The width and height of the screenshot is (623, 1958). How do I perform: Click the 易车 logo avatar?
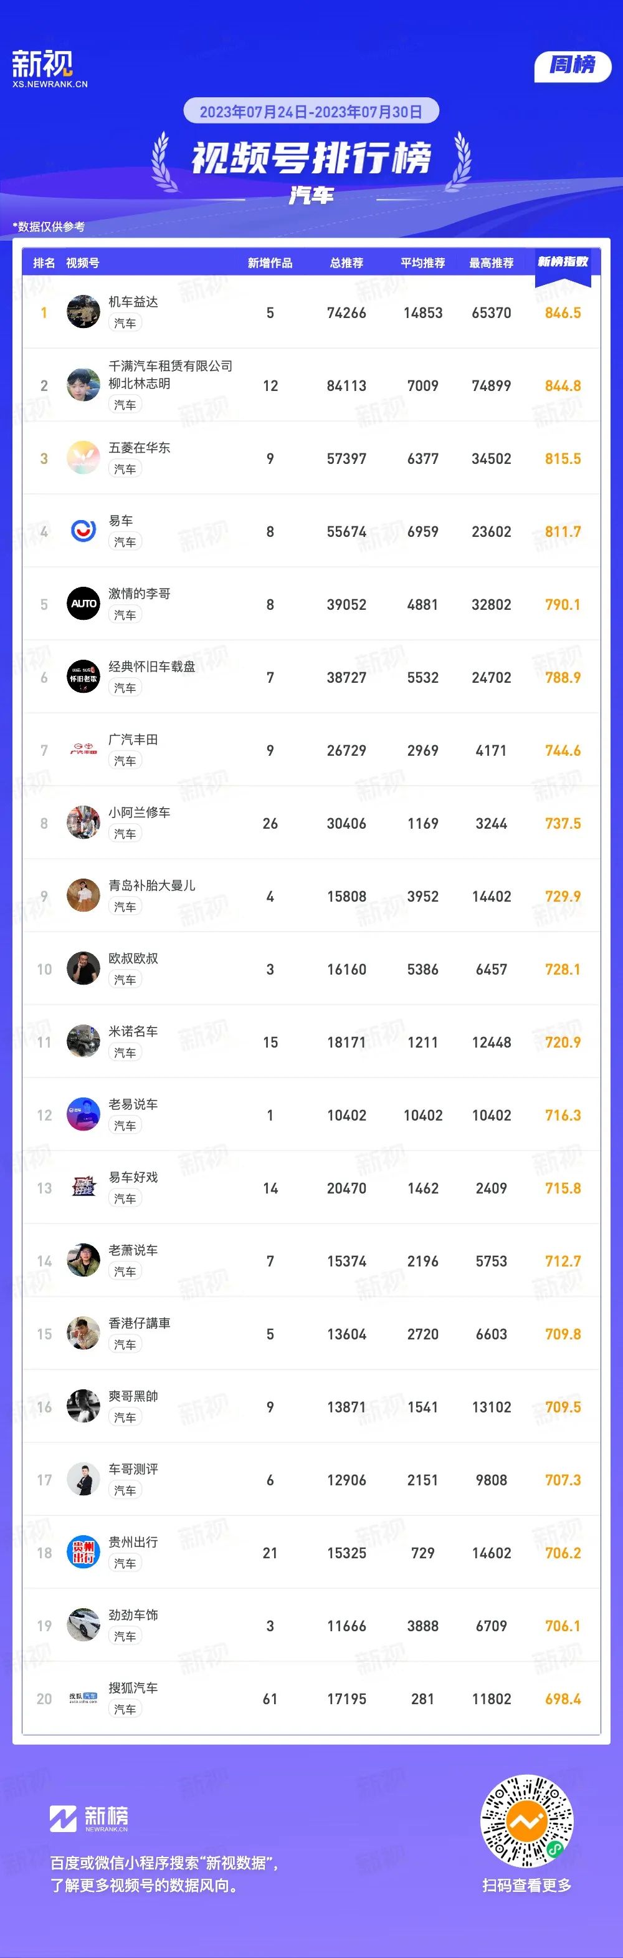[x=83, y=531]
